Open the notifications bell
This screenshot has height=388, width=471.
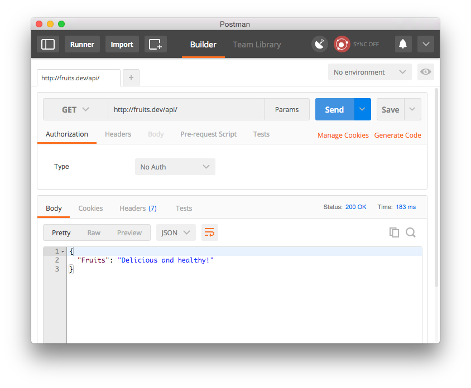(403, 43)
